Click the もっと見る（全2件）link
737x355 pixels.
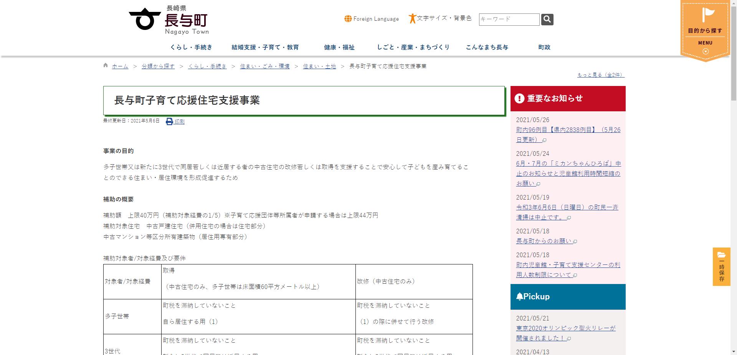pyautogui.click(x=600, y=74)
